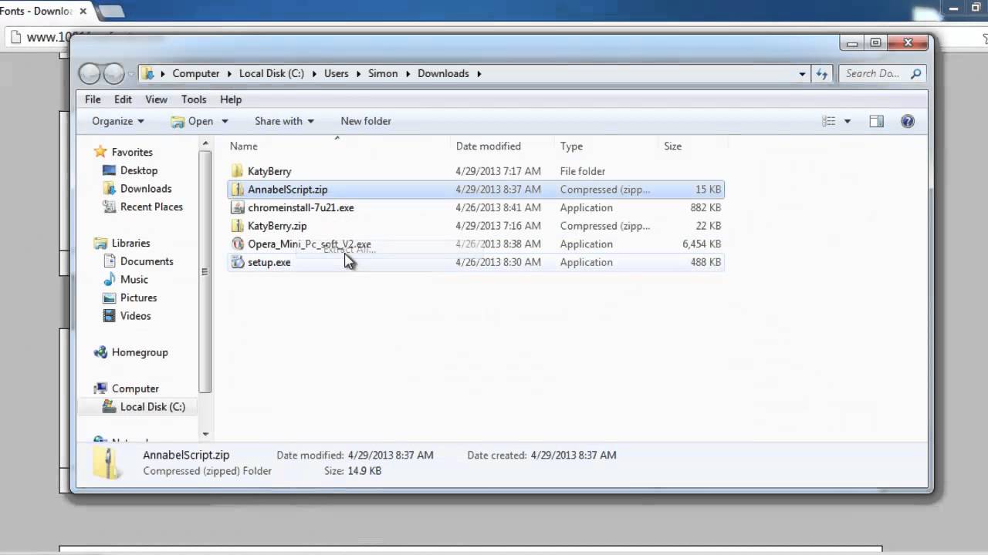The width and height of the screenshot is (988, 555).
Task: Click the refresh button beside address bar
Action: click(821, 74)
